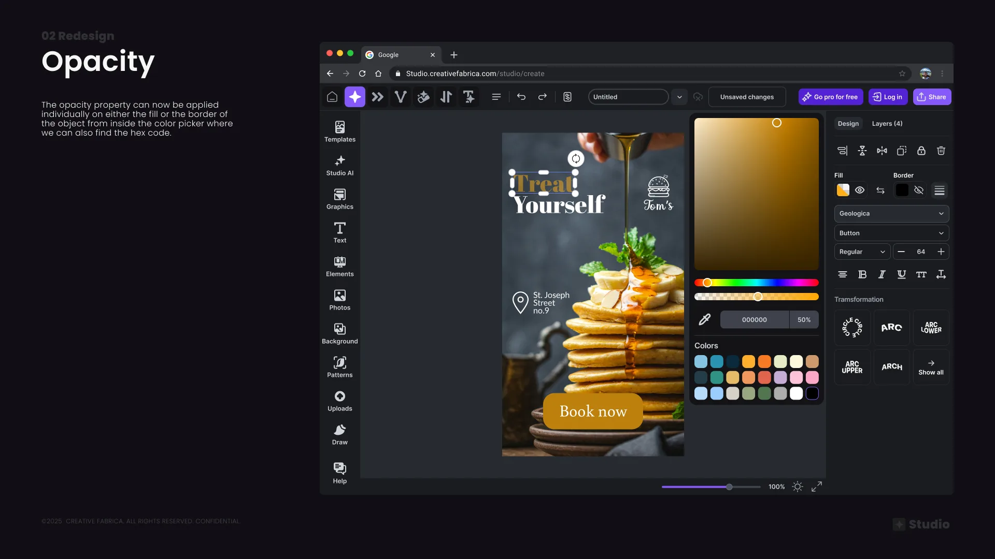This screenshot has width=995, height=559.
Task: Apply the ARC transformation
Action: [891, 328]
